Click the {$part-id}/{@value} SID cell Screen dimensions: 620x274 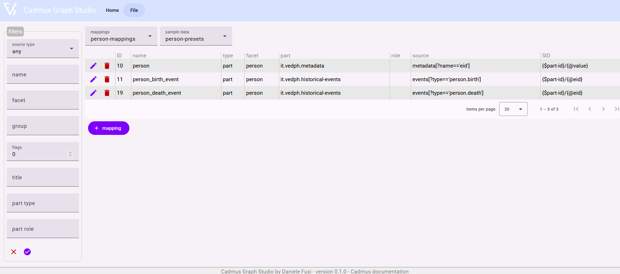coord(580,66)
